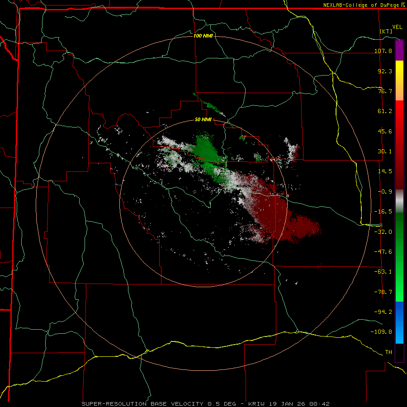Click the -32.0 legend value
Screen dimensions: 407x407
coord(383,232)
